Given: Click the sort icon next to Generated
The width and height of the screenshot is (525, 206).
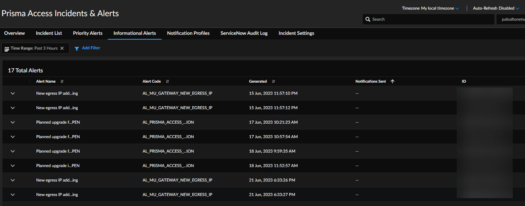Looking at the screenshot, I should (273, 81).
